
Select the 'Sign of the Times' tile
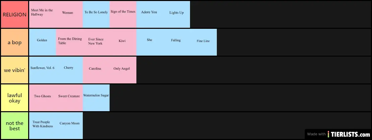[x=123, y=14]
